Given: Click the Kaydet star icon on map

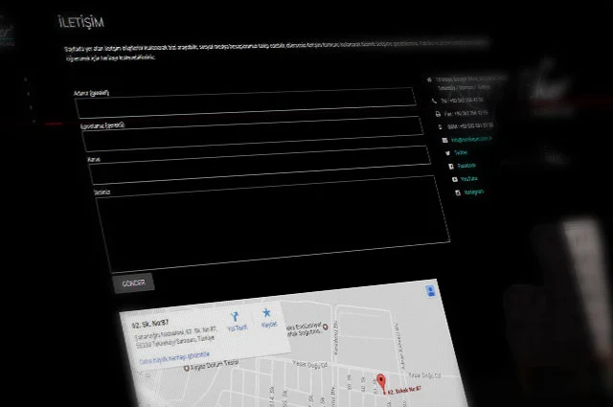Looking at the screenshot, I should [266, 312].
